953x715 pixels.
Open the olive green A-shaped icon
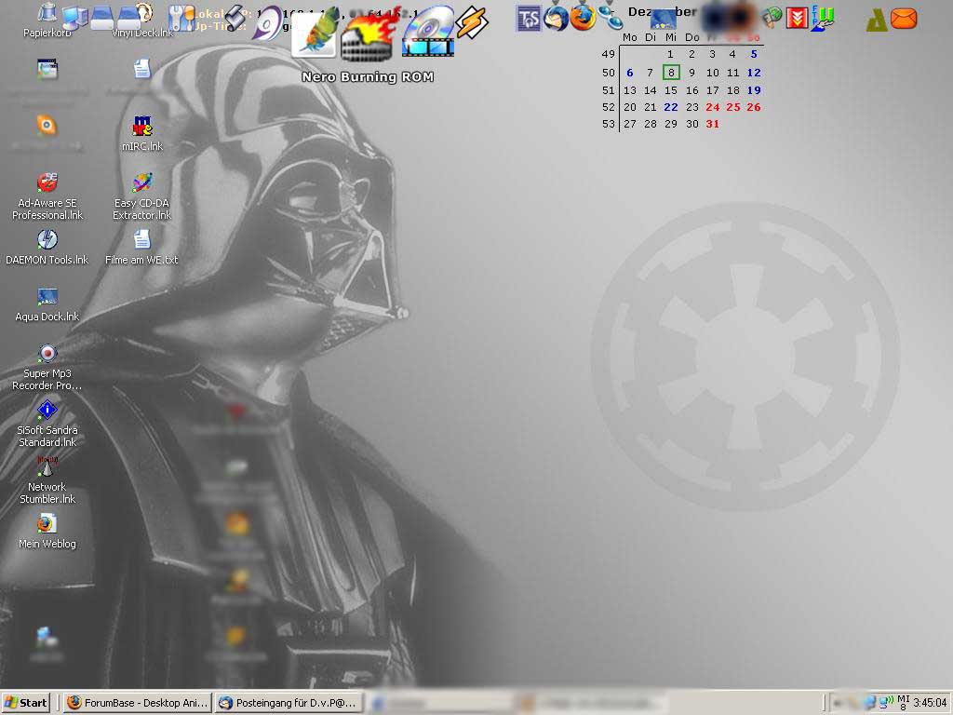tap(877, 20)
